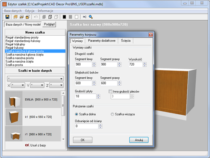The width and height of the screenshot is (210, 158).
Task: Select Szafka wisząca radio button
Action: [112, 114]
